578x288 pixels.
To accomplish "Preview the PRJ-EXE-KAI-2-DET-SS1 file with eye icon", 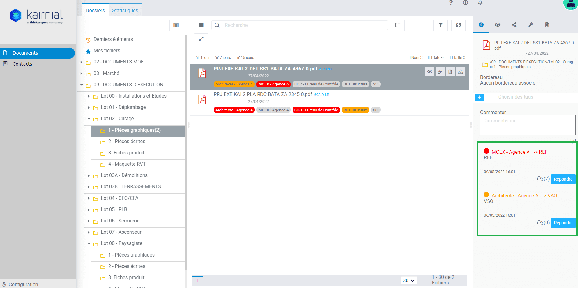I will pyautogui.click(x=430, y=72).
